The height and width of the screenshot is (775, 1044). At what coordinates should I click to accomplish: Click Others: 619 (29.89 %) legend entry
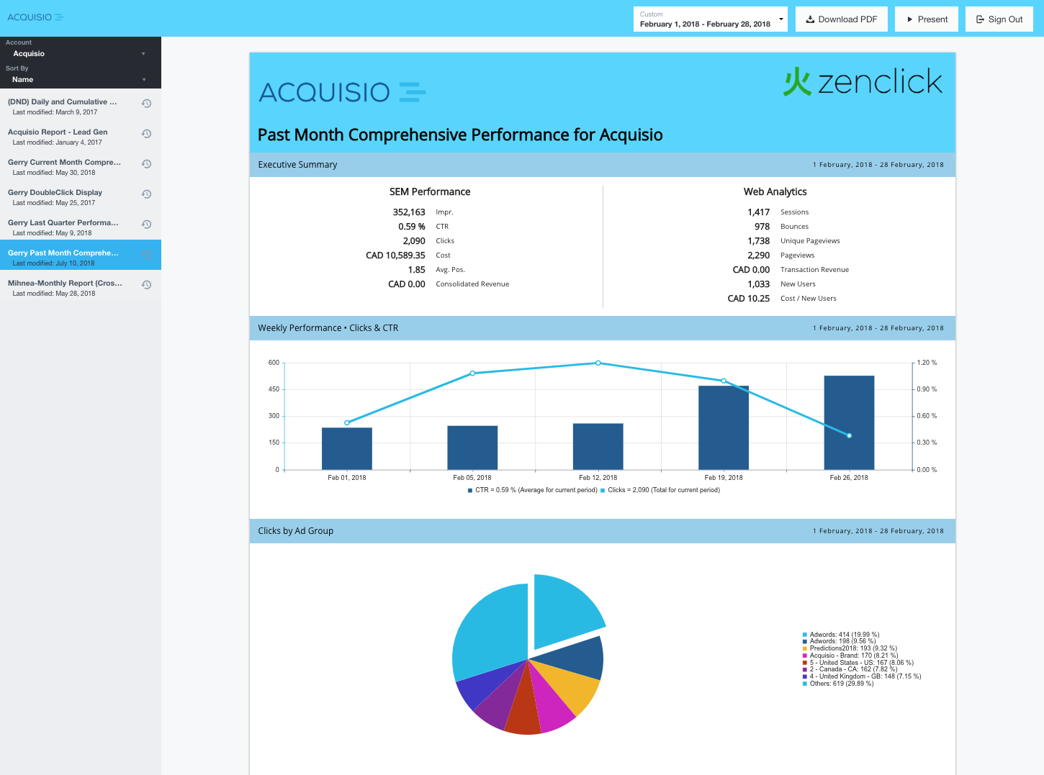838,684
